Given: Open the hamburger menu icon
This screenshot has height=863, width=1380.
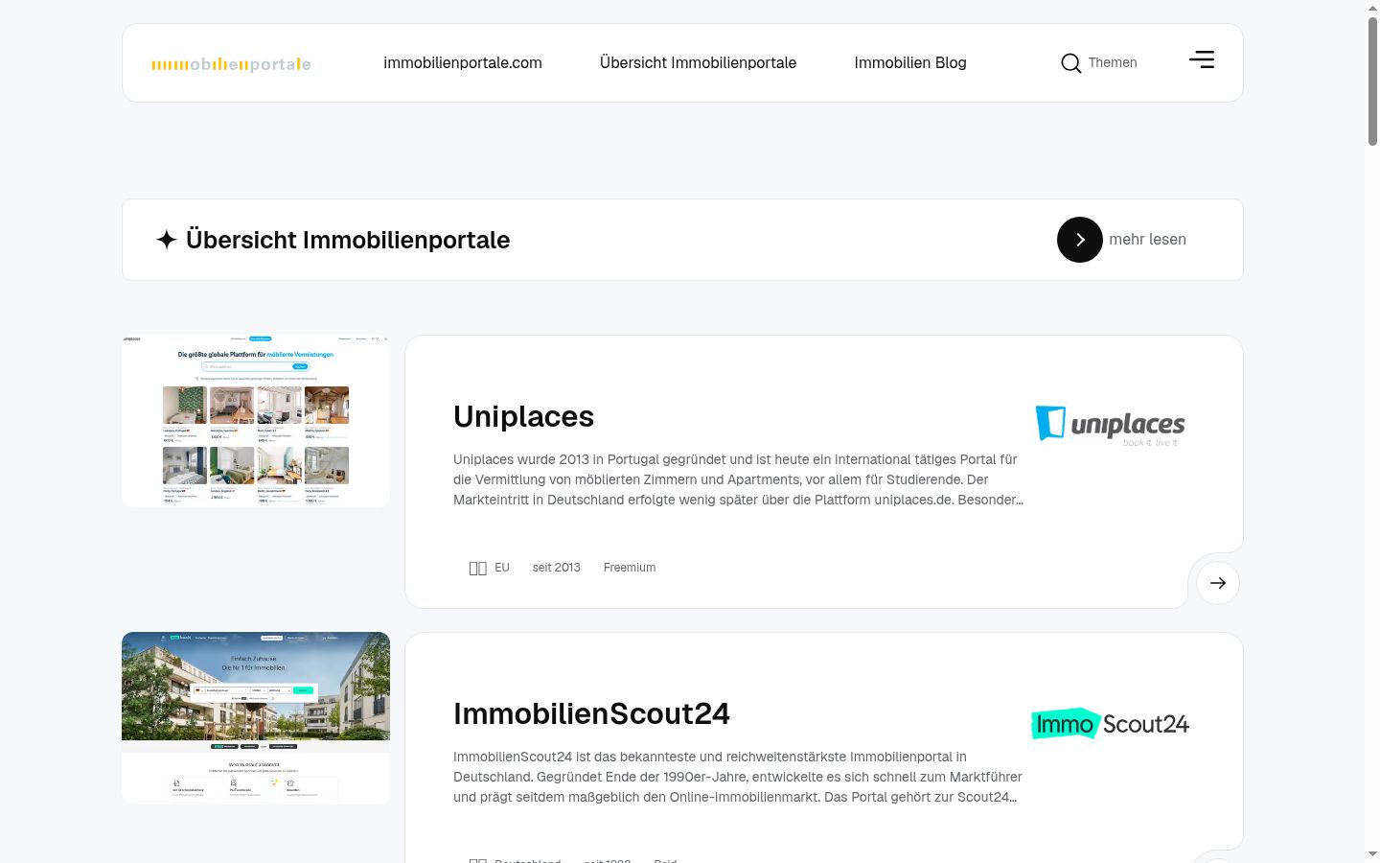Looking at the screenshot, I should coord(1202,59).
